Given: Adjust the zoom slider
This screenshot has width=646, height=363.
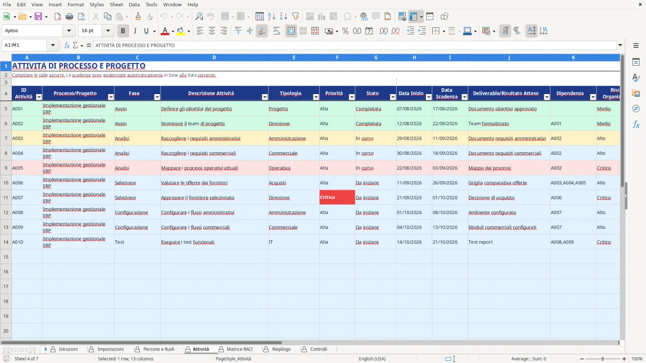Looking at the screenshot, I should pyautogui.click(x=602, y=359).
